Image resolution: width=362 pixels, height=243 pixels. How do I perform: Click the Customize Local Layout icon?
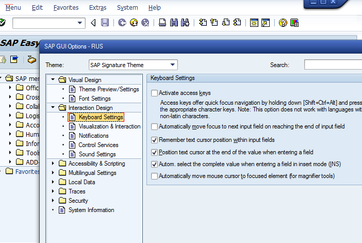[x=294, y=23]
